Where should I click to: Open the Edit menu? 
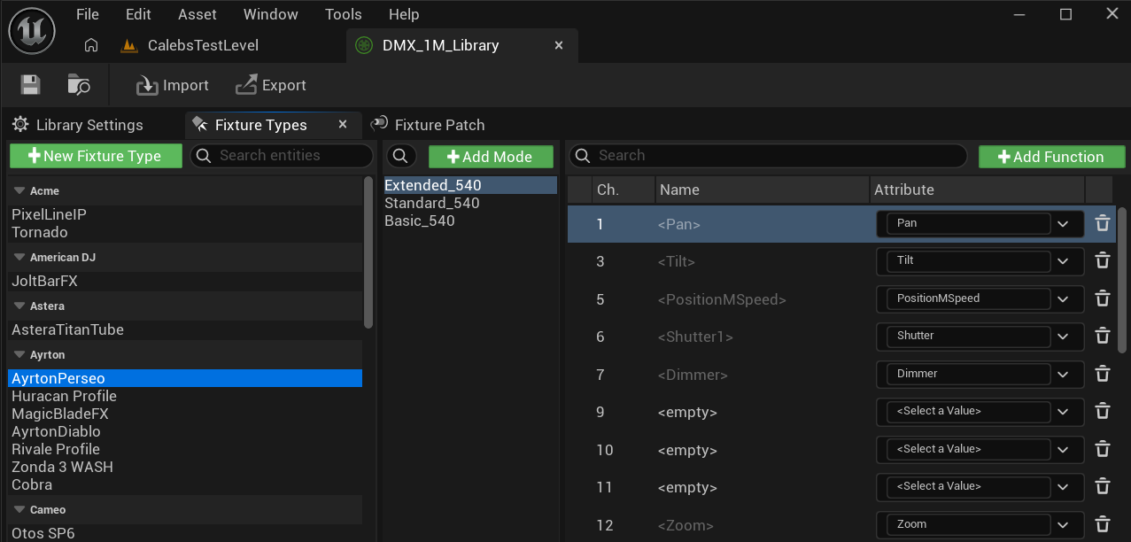pos(138,14)
